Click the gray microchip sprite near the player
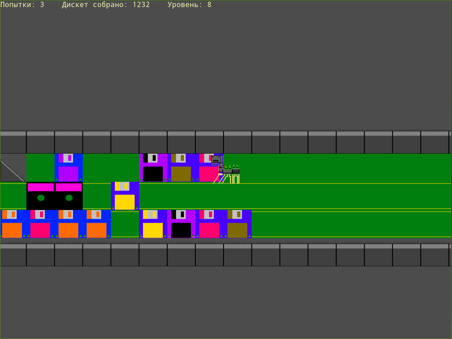This screenshot has height=339, width=452. pos(217,159)
